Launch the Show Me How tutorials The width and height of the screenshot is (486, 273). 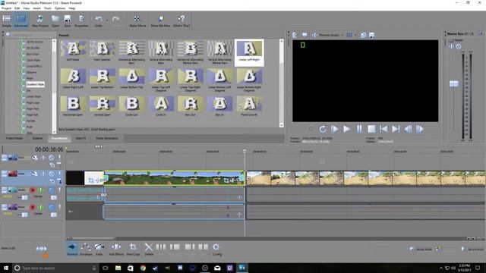(x=160, y=20)
